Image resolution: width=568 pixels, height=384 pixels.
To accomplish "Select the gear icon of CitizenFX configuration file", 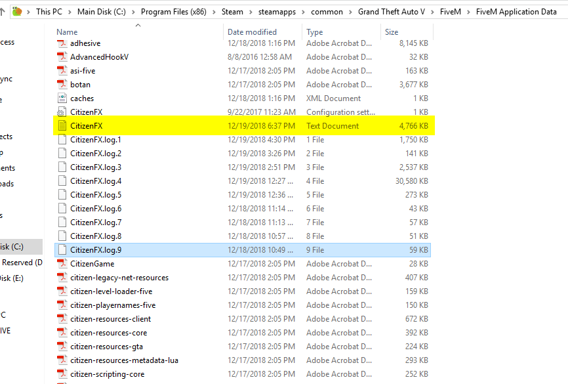I will 62,112.
